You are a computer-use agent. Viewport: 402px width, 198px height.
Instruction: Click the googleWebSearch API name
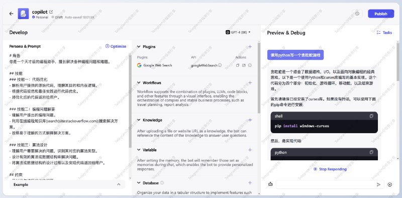tap(204, 65)
